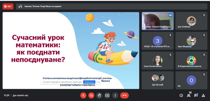Click the colorful В.Ходачківська школа logo avatar
Image resolution: width=210 pixels, height=101 pixels.
pos(191,60)
